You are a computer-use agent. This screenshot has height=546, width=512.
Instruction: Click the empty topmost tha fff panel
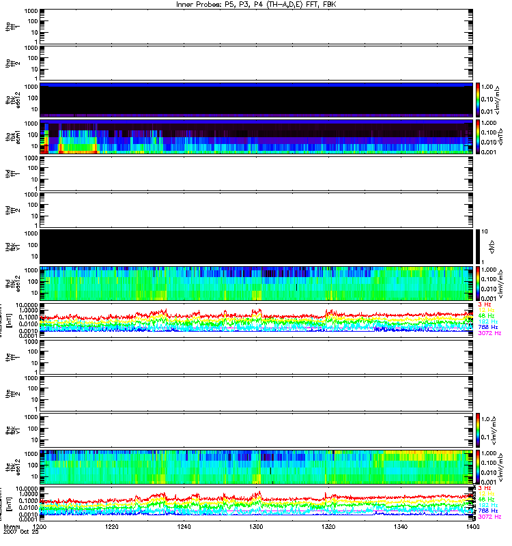click(255, 26)
